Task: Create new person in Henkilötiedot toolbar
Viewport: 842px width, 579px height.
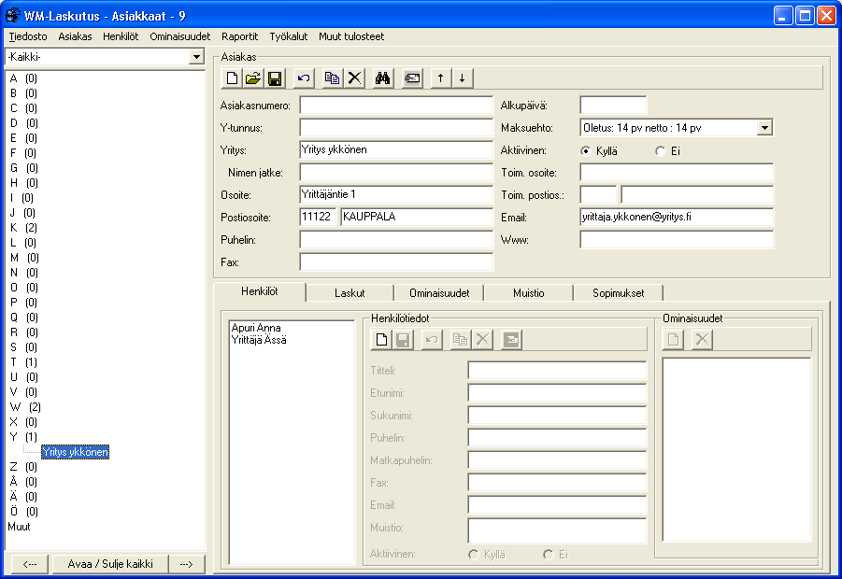Action: [x=381, y=340]
